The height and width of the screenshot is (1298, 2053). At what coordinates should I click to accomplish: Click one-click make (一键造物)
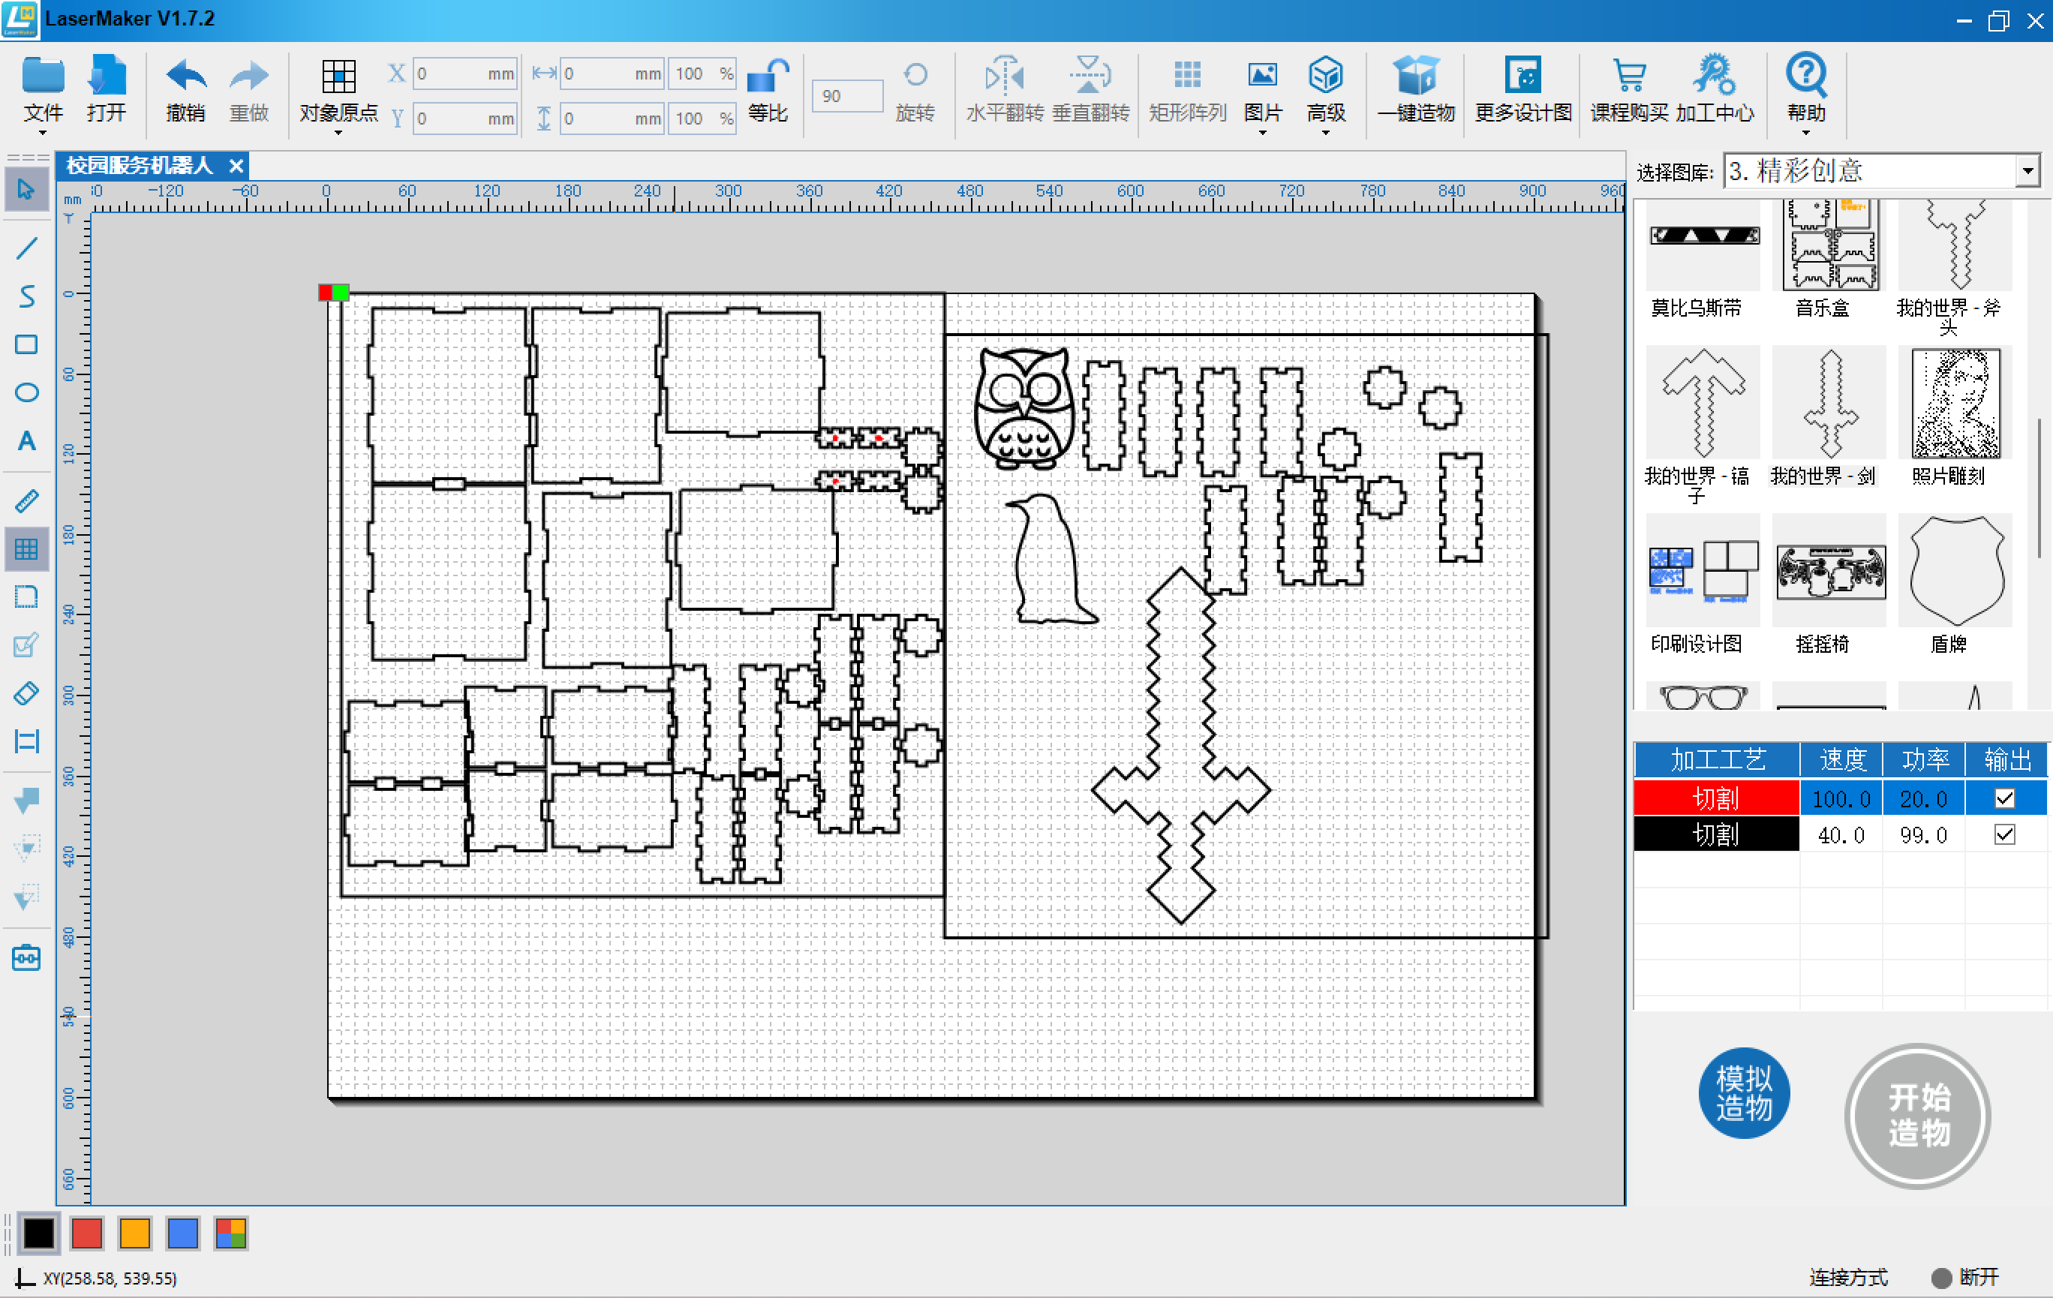click(1416, 90)
